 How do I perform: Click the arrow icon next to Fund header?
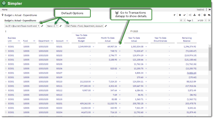click(34, 41)
